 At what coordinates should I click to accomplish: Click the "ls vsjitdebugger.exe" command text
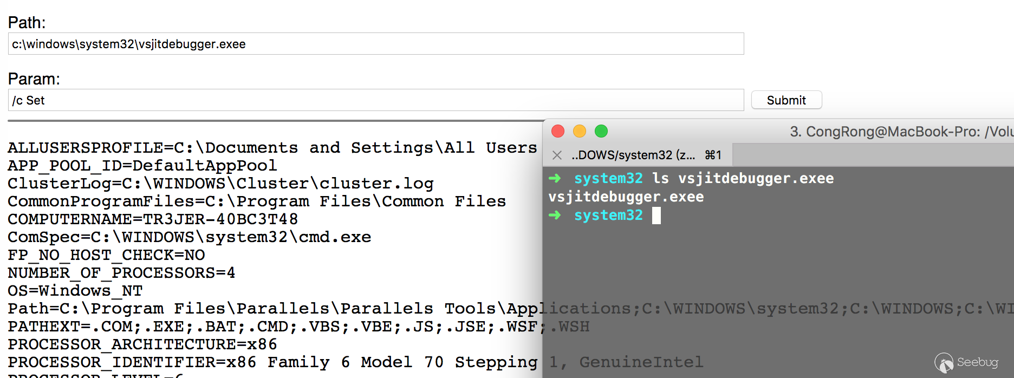[x=743, y=178]
